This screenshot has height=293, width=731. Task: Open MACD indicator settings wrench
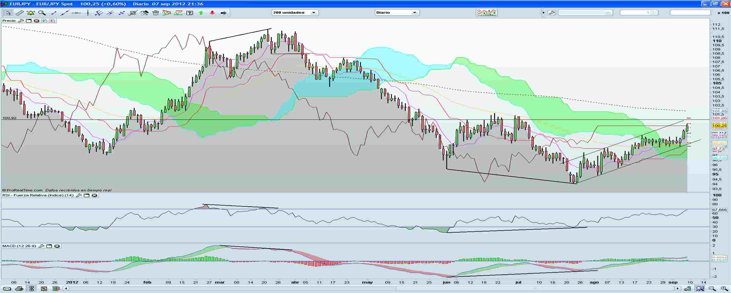click(41, 246)
